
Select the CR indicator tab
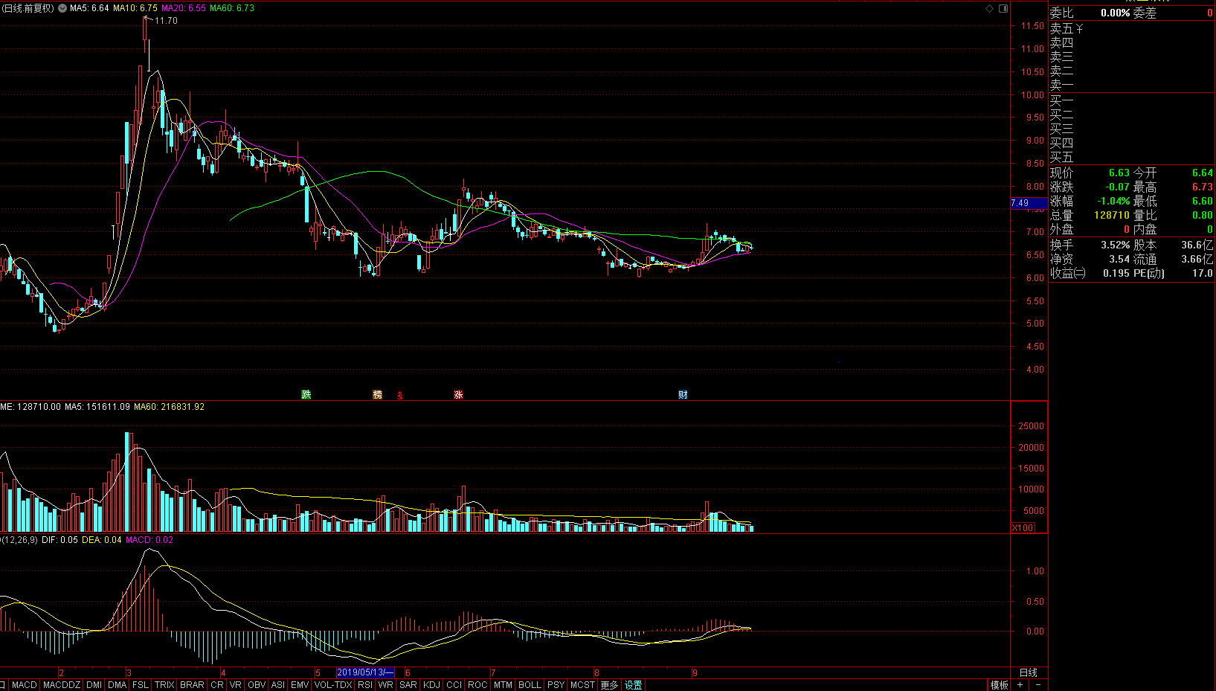pyautogui.click(x=216, y=685)
